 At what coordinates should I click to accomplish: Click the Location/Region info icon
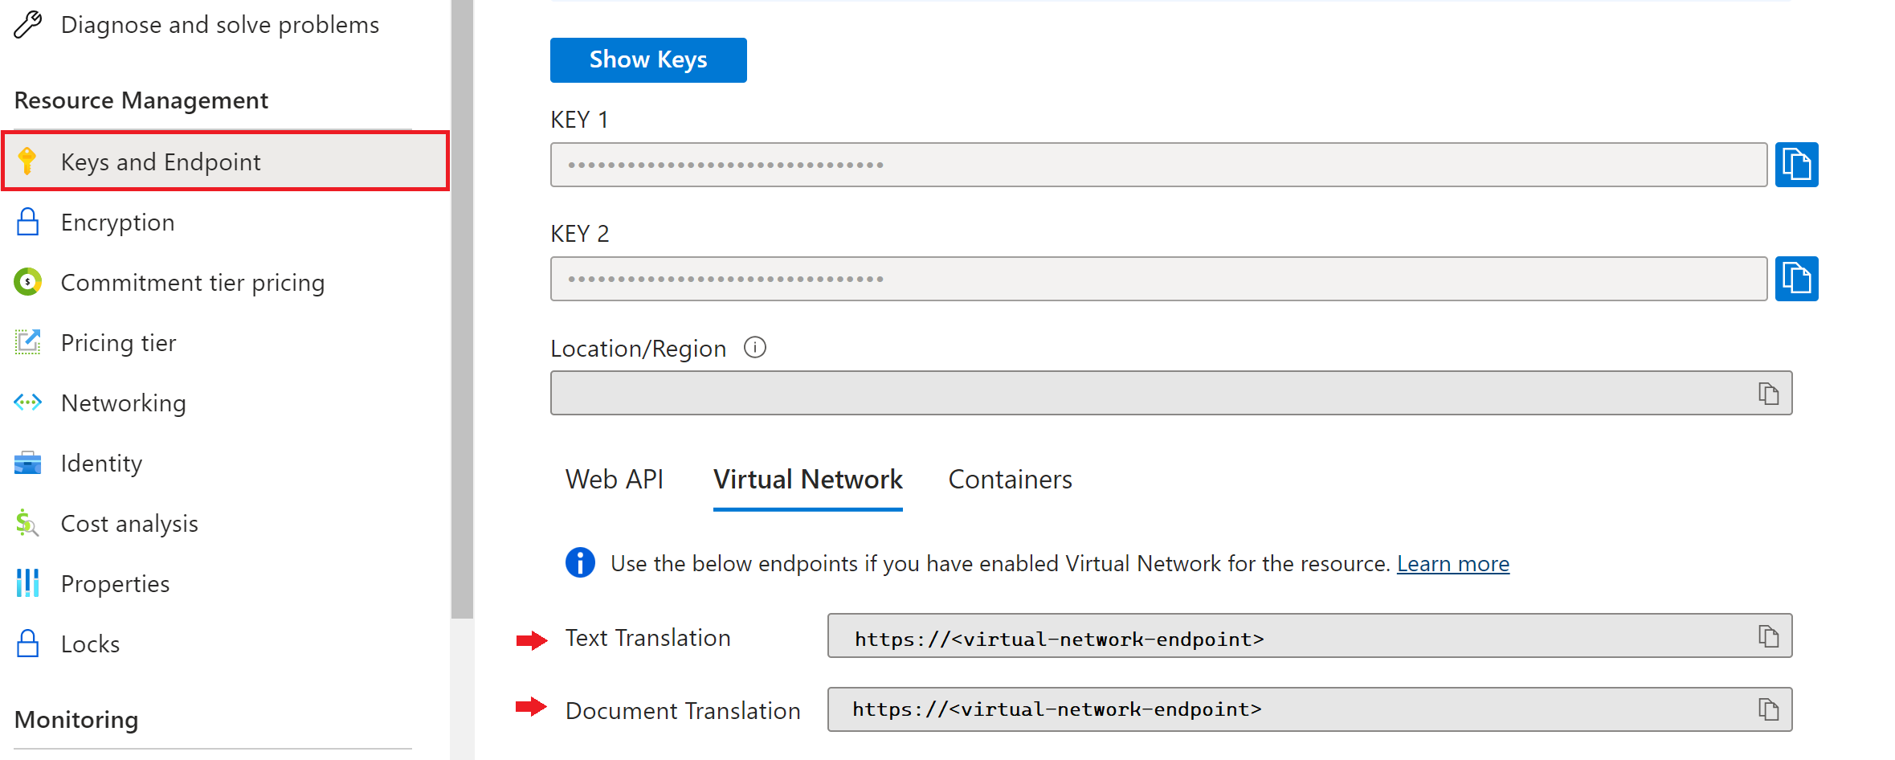click(x=754, y=347)
